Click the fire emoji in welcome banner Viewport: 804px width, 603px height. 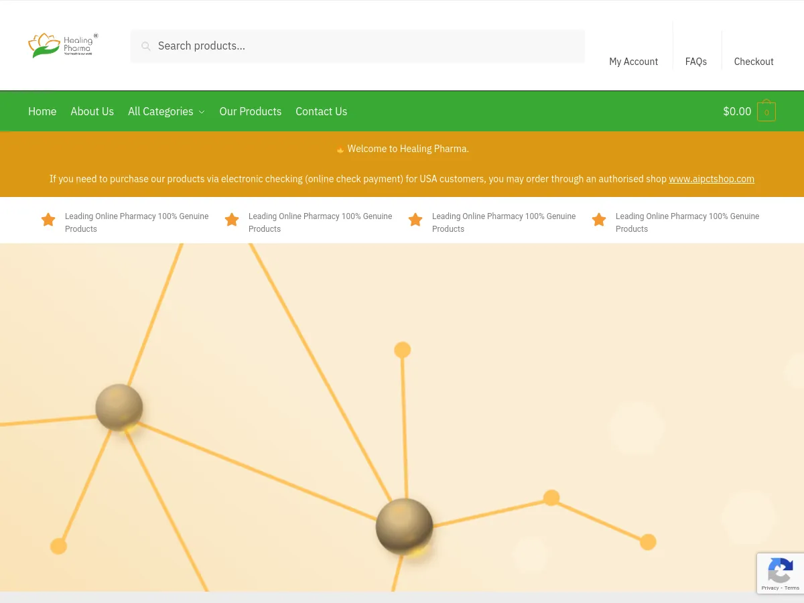click(x=340, y=149)
